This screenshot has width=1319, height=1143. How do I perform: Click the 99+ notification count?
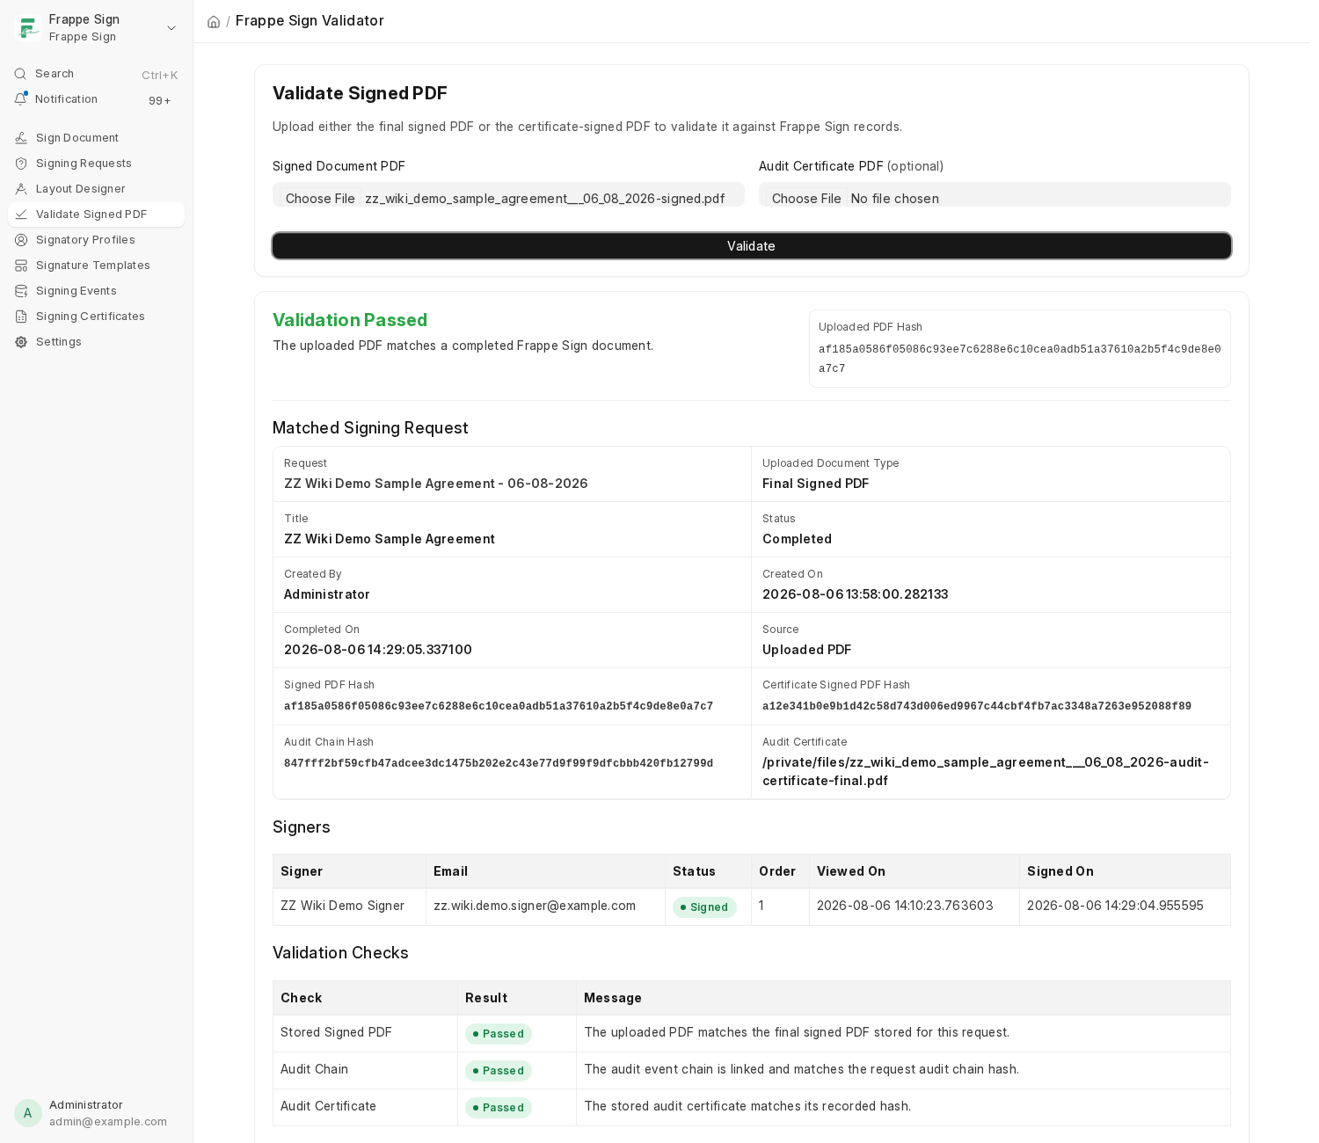[x=159, y=101]
